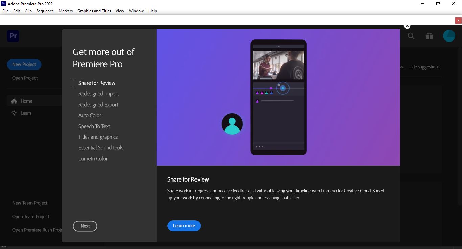Open the Help menu
The image size is (462, 249).
click(x=153, y=11)
